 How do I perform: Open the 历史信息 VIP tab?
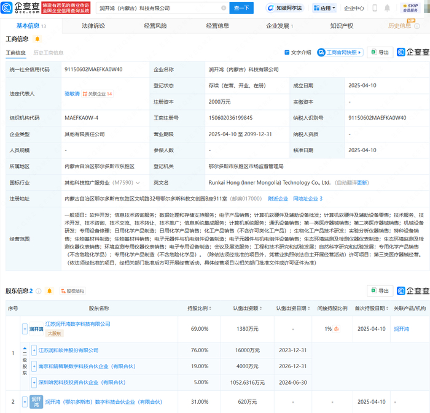pos(399,26)
